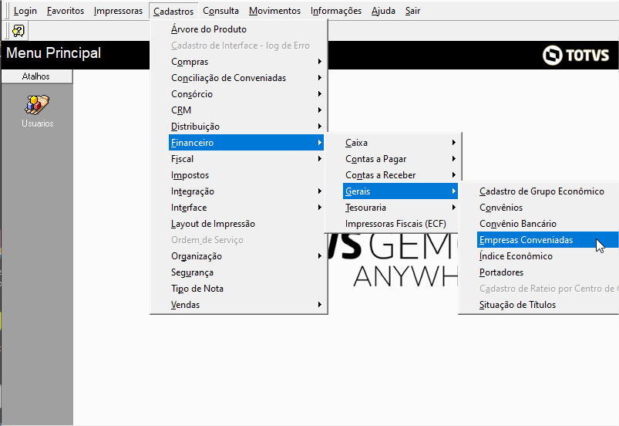Select the highlighted Financeiro menu item
The width and height of the screenshot is (619, 426).
246,143
